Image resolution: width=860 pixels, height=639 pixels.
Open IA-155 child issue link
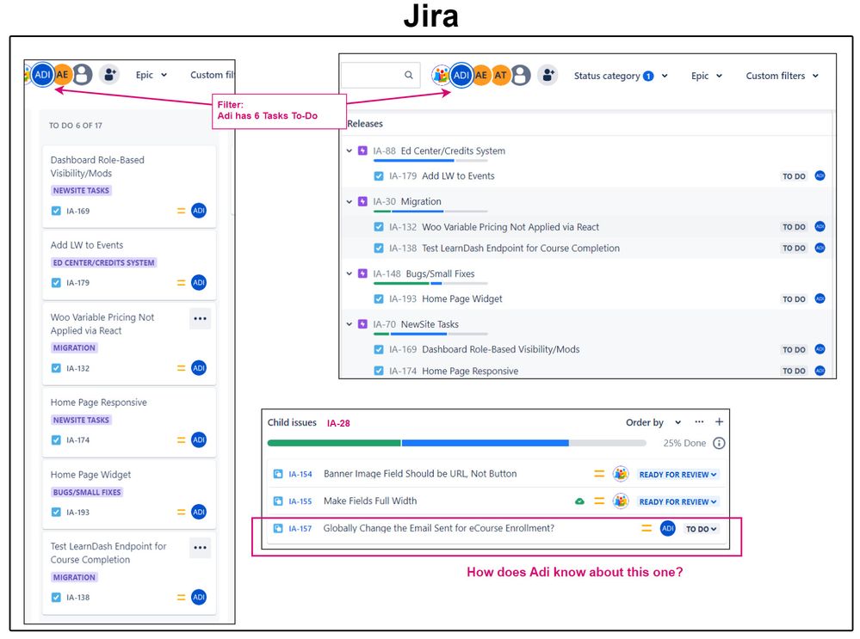click(300, 501)
